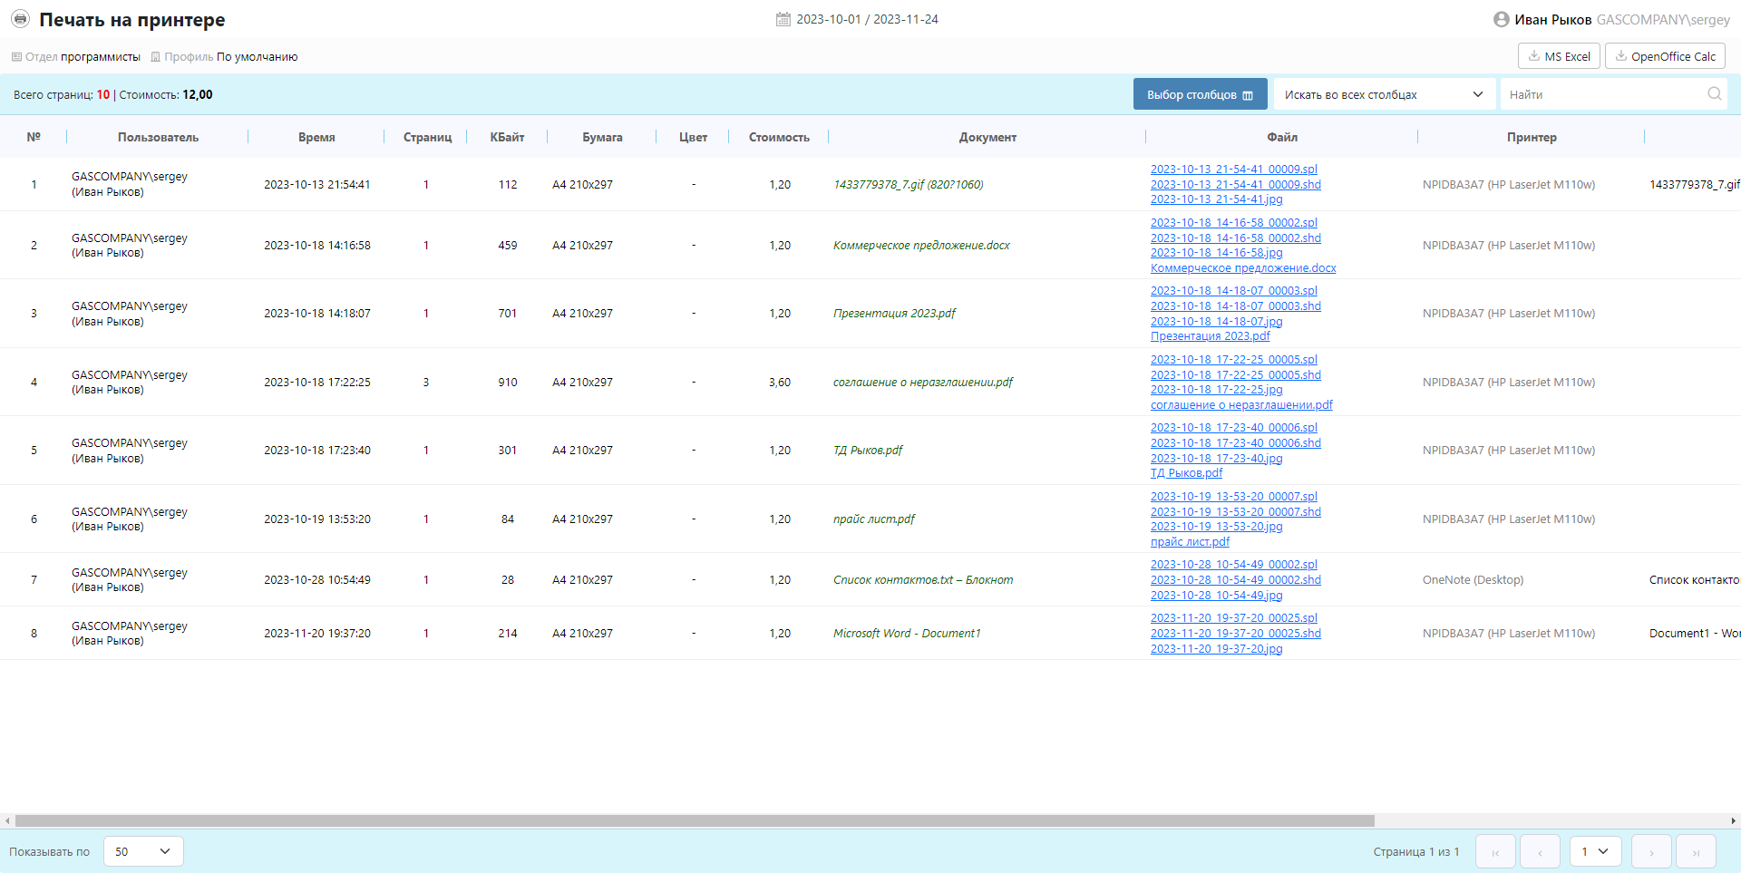1741x873 pixels.
Task: Sort by the Стоимость column header
Action: [779, 138]
